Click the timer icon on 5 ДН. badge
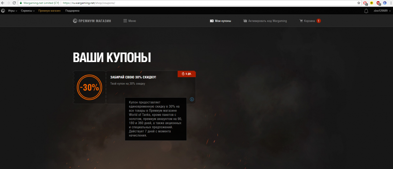Image resolution: width=393 pixels, height=169 pixels. point(183,74)
